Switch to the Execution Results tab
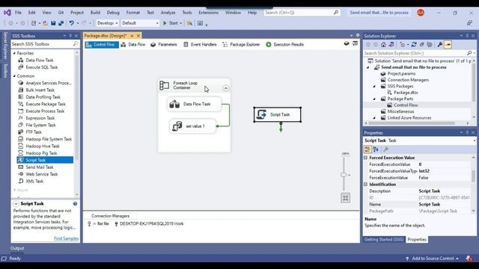Screen dimensions: 479x269 point(284,45)
